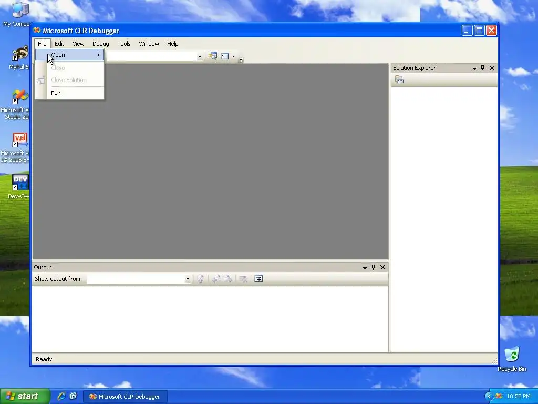Click the second Quick Launch browser icon
538x404 pixels.
coord(73,396)
